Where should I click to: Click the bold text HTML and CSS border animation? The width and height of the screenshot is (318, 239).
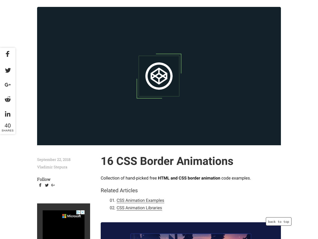point(189,178)
